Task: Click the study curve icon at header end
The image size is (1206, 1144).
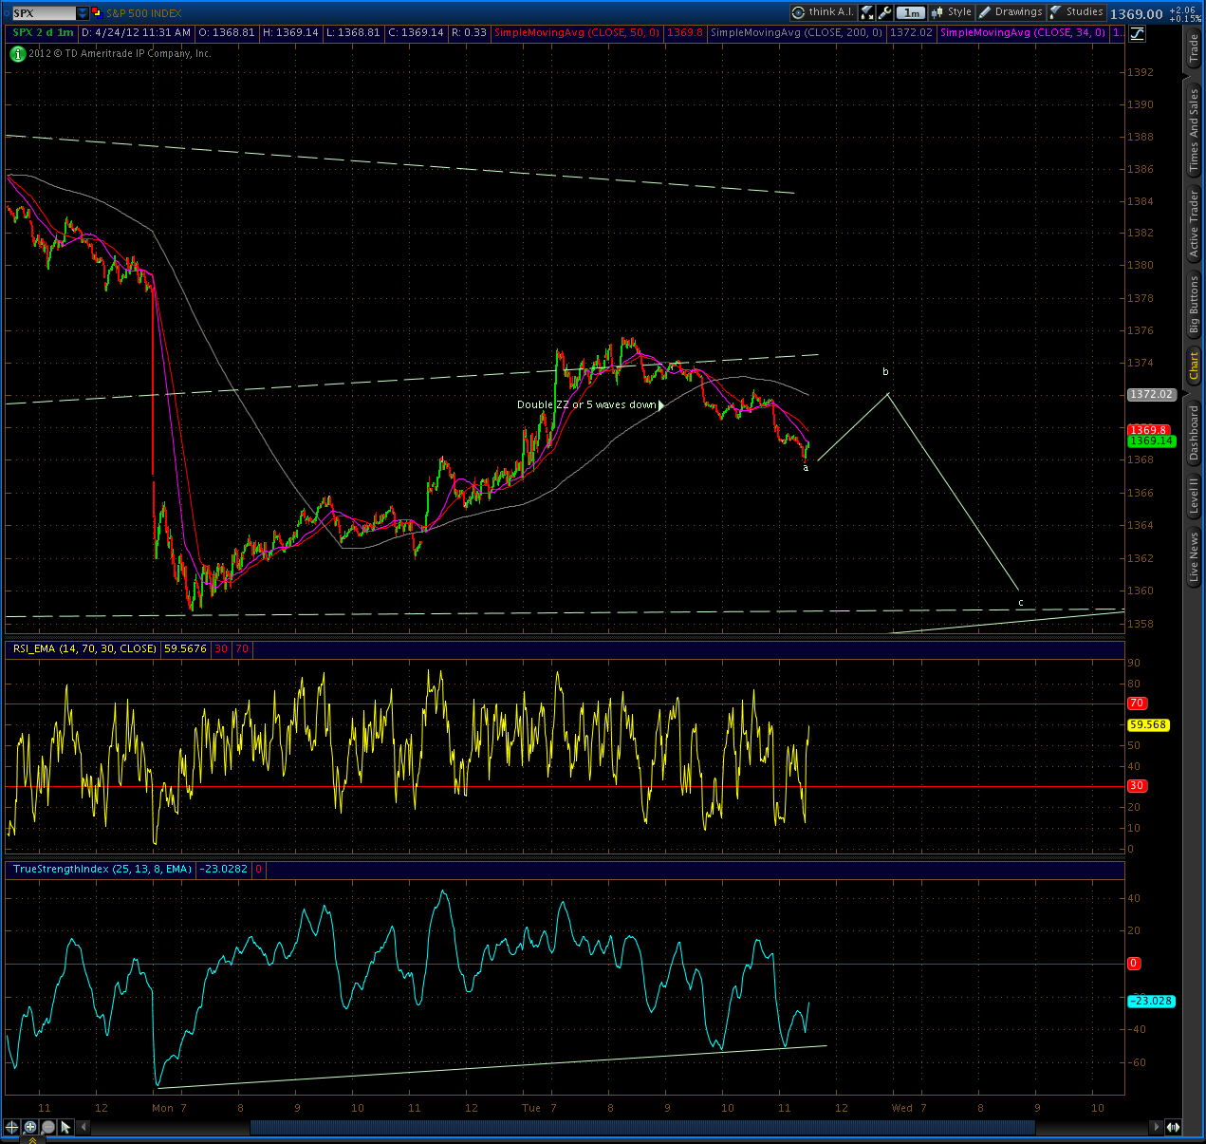Action: click(x=1137, y=33)
